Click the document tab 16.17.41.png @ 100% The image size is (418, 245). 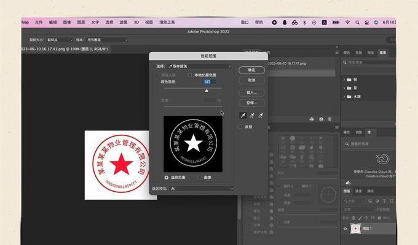[65, 49]
